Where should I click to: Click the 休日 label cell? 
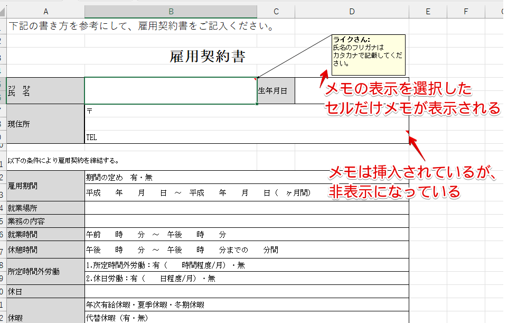(45, 290)
